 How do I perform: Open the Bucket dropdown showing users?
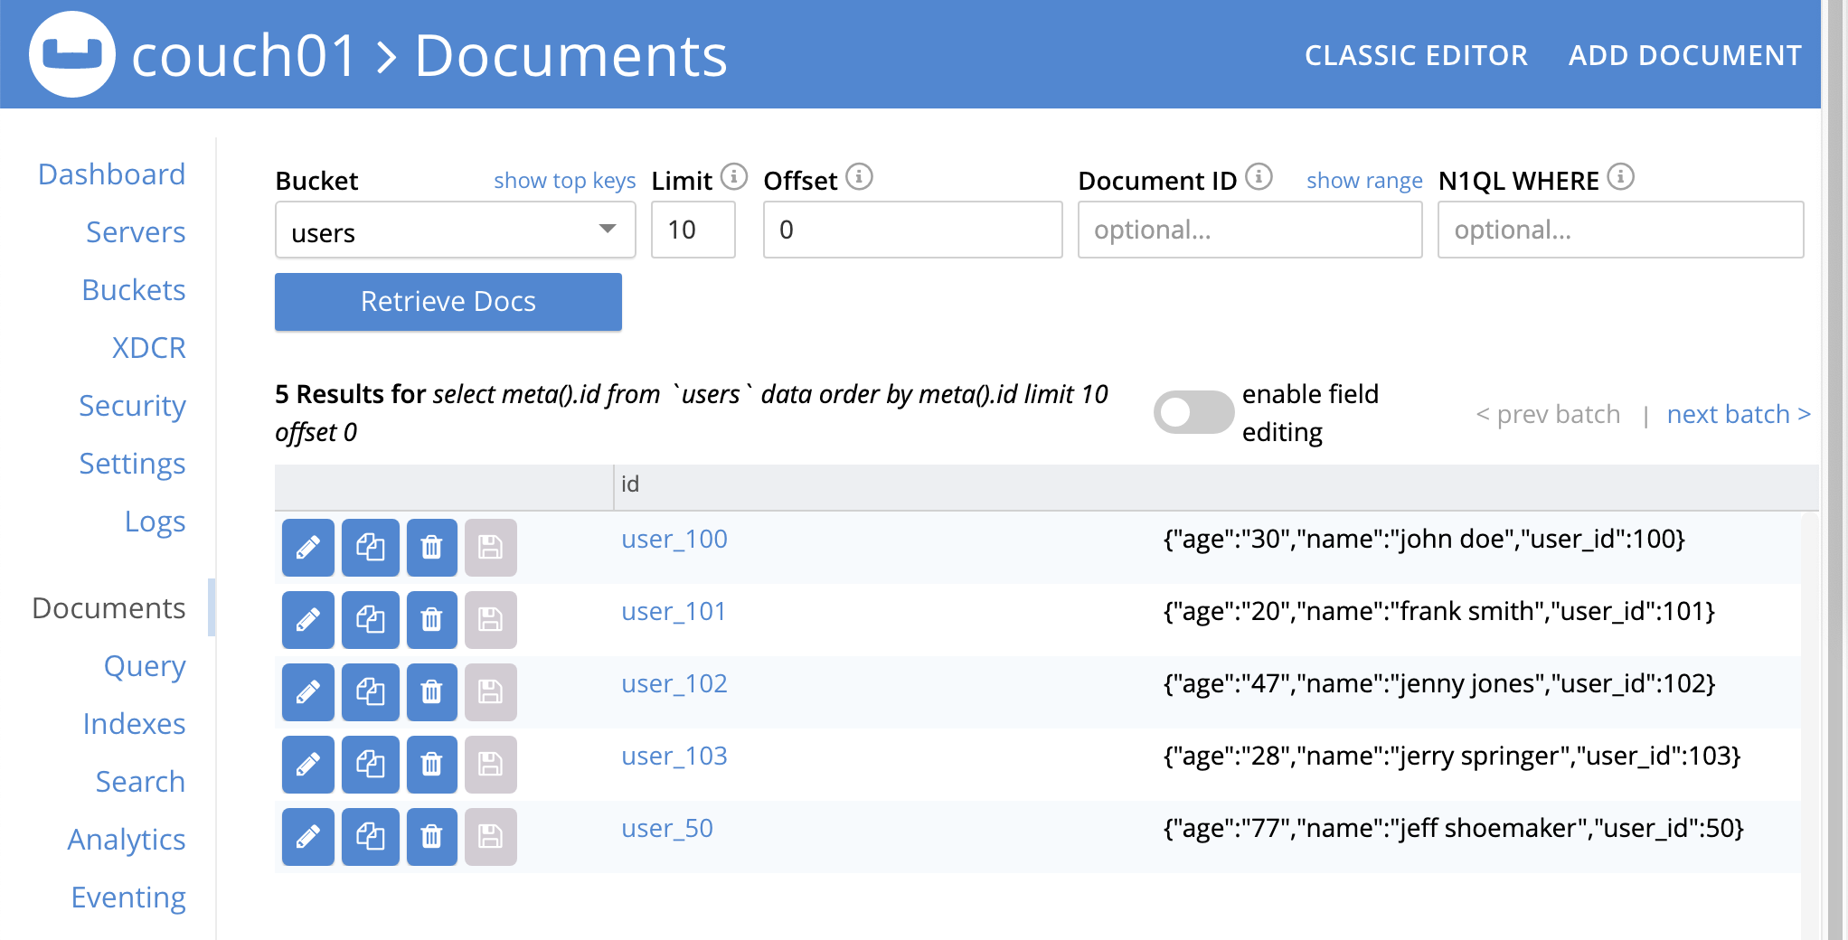pyautogui.click(x=455, y=230)
